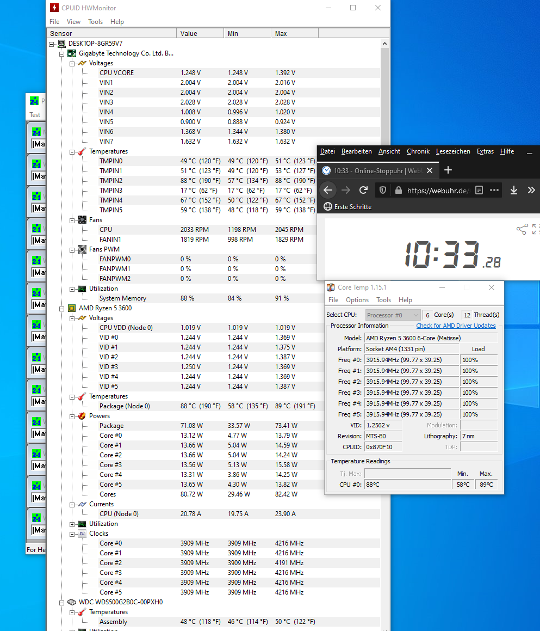The width and height of the screenshot is (540, 631).
Task: Collapse the Fans PWM group
Action: point(72,250)
